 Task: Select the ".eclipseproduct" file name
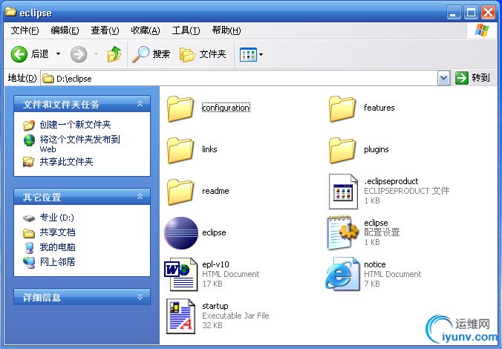391,181
